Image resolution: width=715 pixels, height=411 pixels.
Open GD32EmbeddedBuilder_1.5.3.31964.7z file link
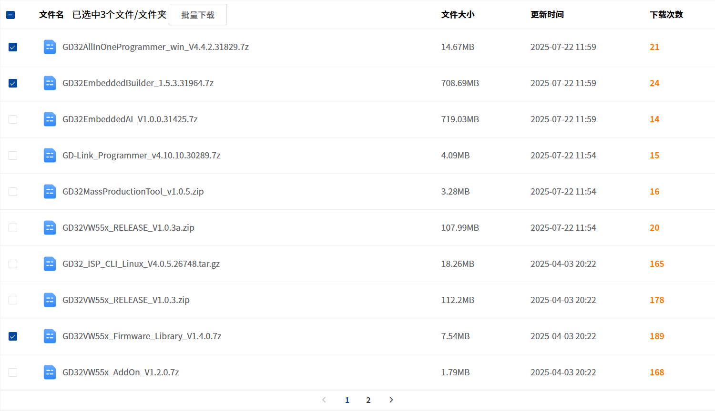[138, 83]
